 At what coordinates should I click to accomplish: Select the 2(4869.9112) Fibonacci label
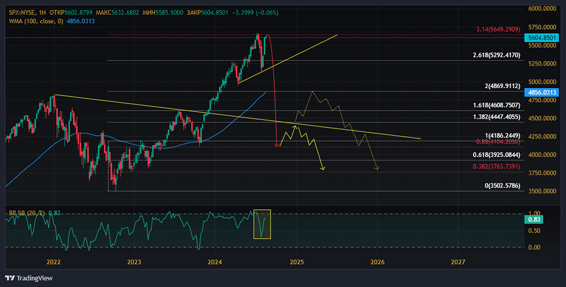tap(503, 86)
